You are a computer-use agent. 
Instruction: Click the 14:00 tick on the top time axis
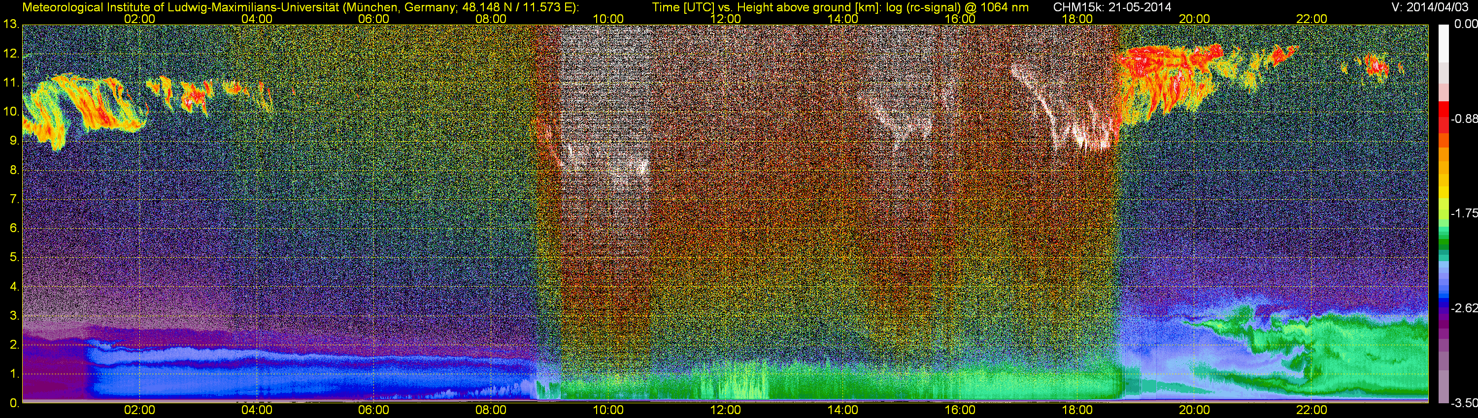(x=843, y=19)
